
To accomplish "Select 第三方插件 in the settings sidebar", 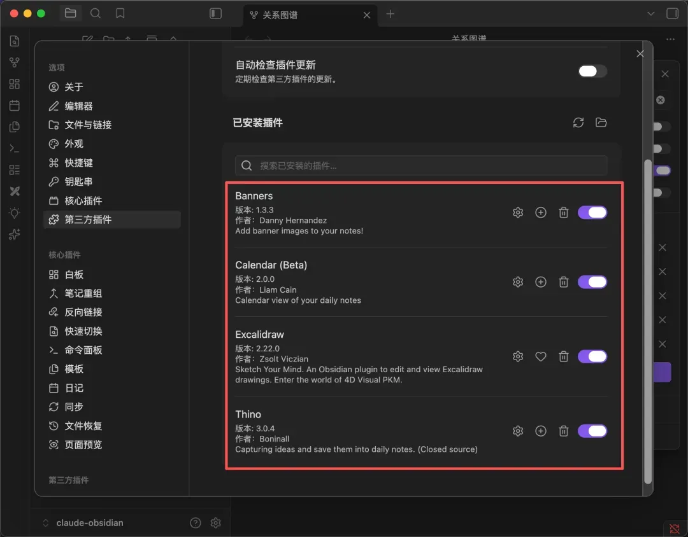I will pyautogui.click(x=112, y=220).
